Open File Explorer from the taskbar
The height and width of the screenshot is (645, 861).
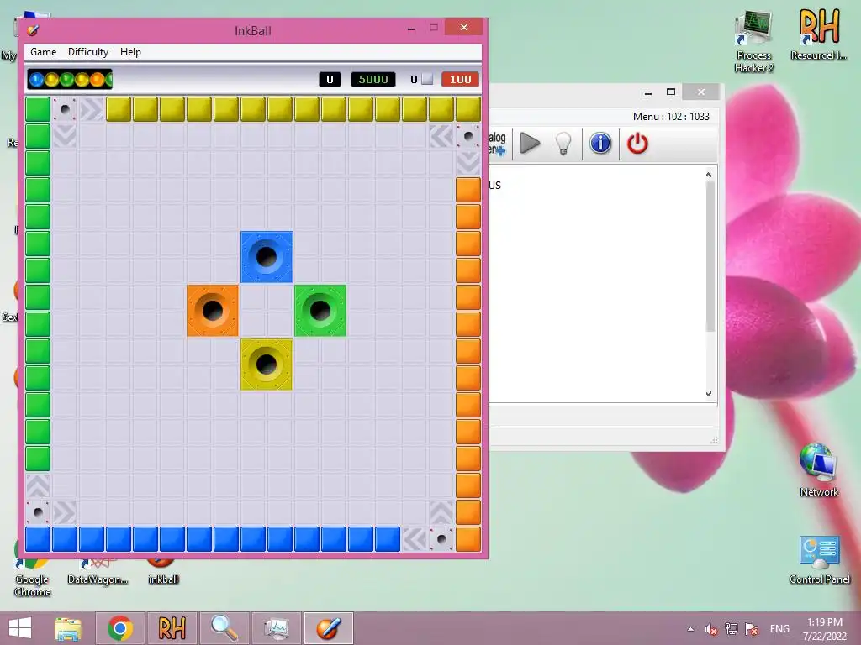tap(68, 628)
